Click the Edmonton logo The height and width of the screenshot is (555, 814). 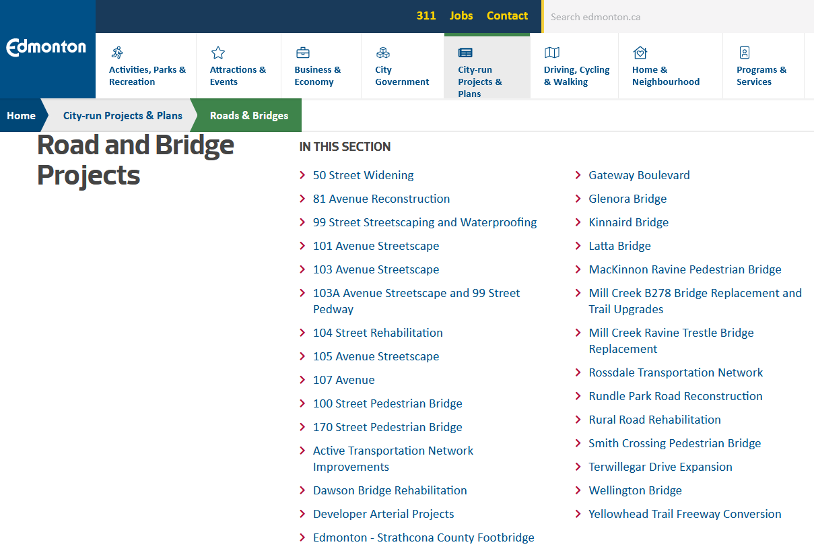[x=46, y=48]
